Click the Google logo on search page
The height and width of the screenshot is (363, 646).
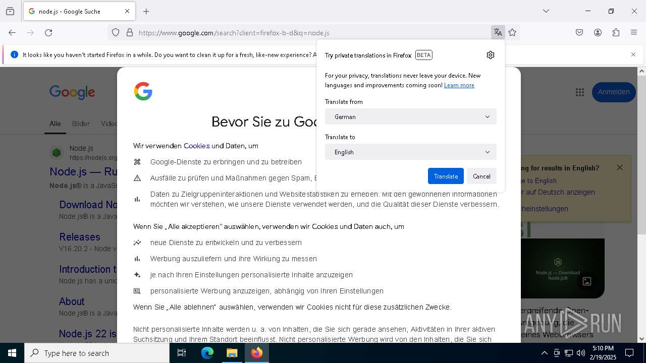72,92
